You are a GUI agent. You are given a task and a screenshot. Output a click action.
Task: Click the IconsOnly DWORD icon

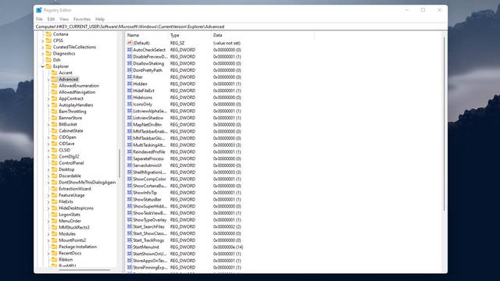130,104
